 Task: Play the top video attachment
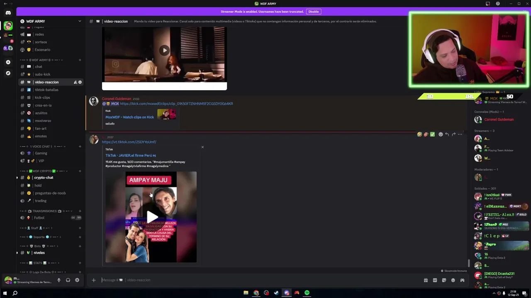[x=164, y=50]
